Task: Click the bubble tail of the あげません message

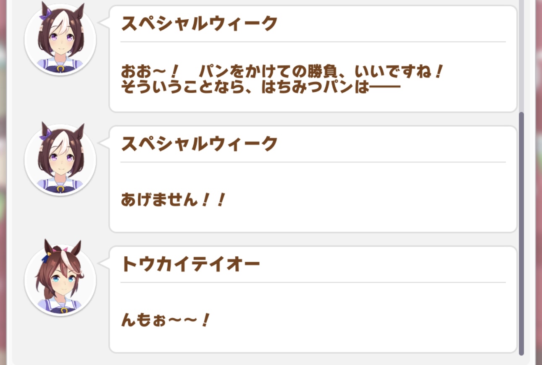Action: 104,143
